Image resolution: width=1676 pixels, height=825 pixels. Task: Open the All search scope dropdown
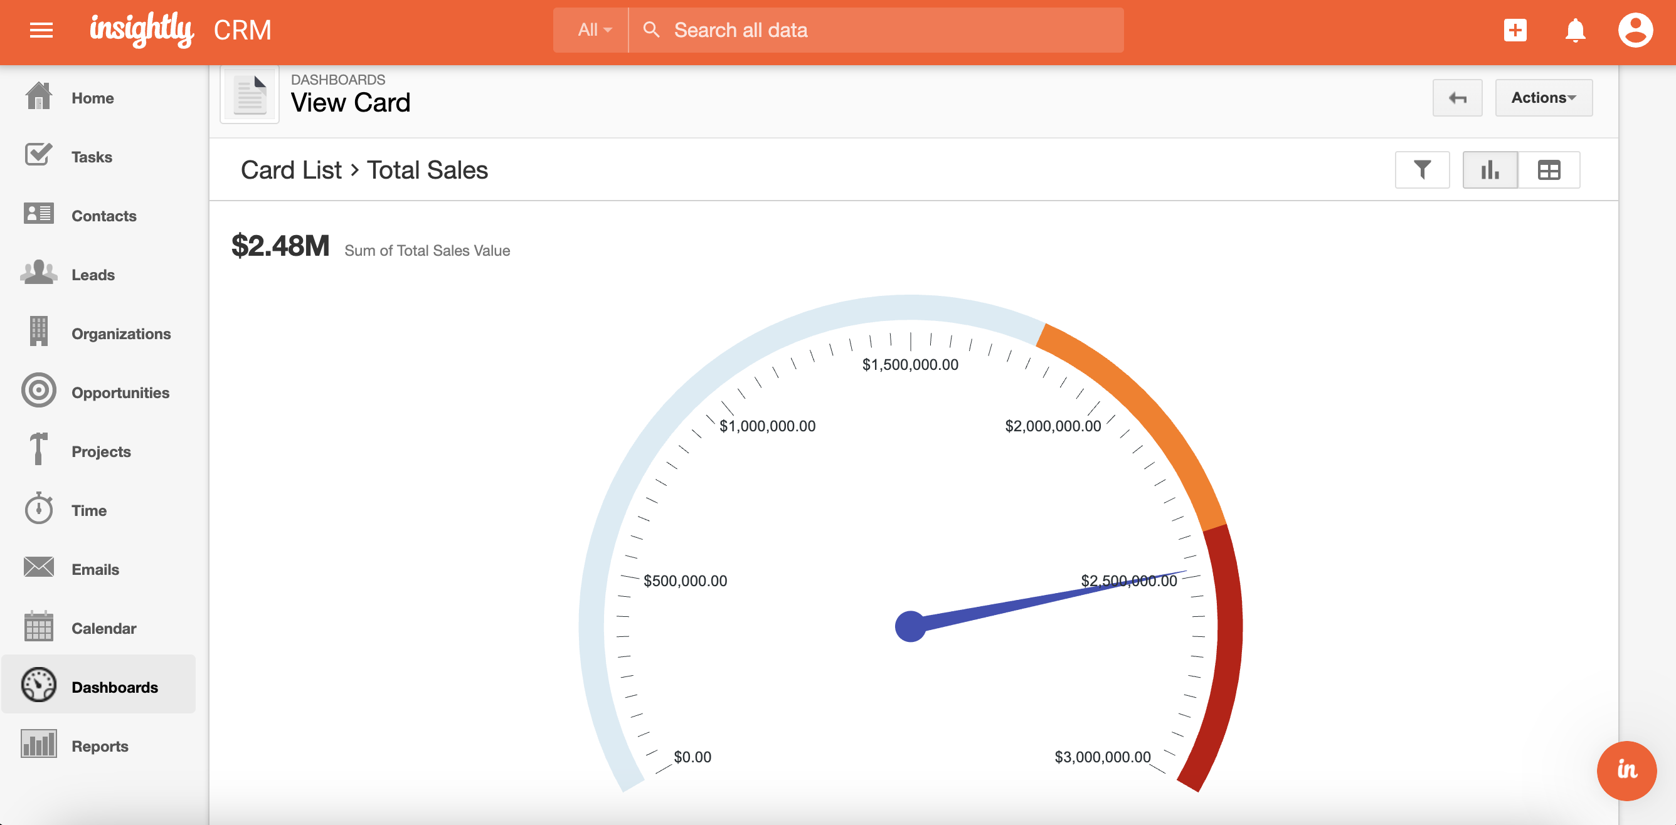pyautogui.click(x=594, y=30)
